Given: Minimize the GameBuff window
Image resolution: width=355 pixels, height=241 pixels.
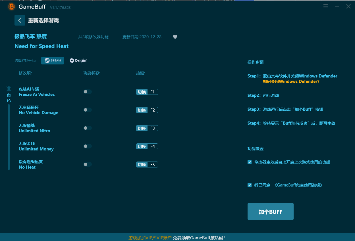Looking at the screenshot, I should [337, 7].
